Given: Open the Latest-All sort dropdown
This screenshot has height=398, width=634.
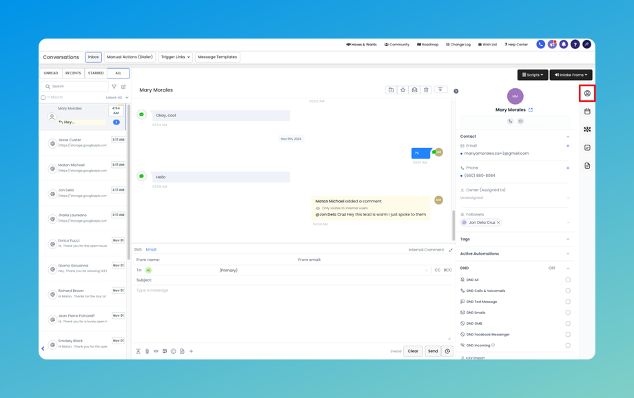Looking at the screenshot, I should point(117,97).
